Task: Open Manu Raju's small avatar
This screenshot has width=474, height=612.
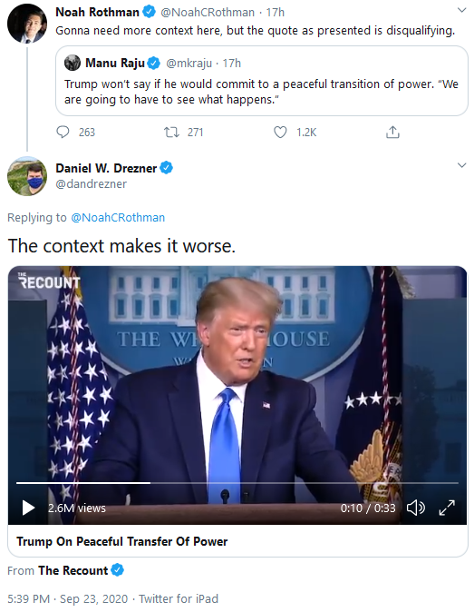Action: click(73, 63)
